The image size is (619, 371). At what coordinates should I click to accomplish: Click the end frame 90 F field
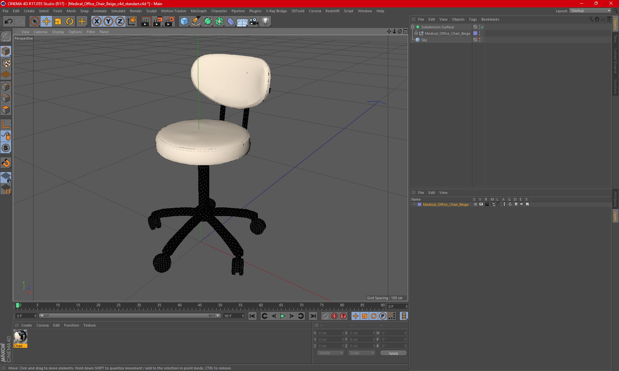pos(234,316)
